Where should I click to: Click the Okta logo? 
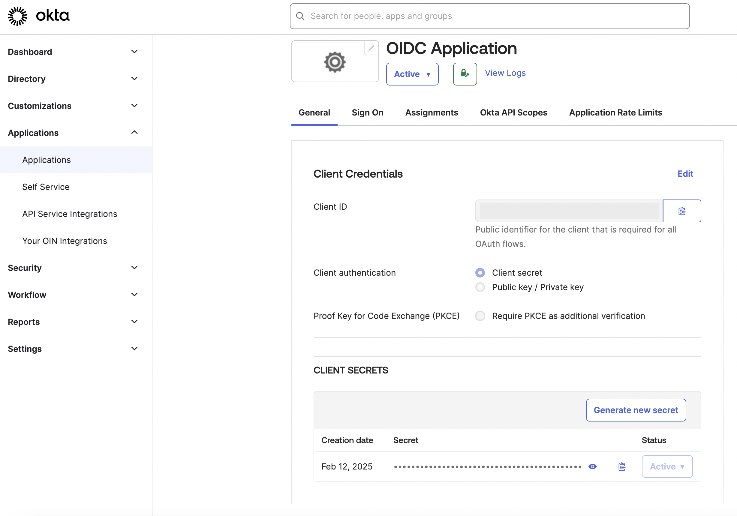coord(38,16)
